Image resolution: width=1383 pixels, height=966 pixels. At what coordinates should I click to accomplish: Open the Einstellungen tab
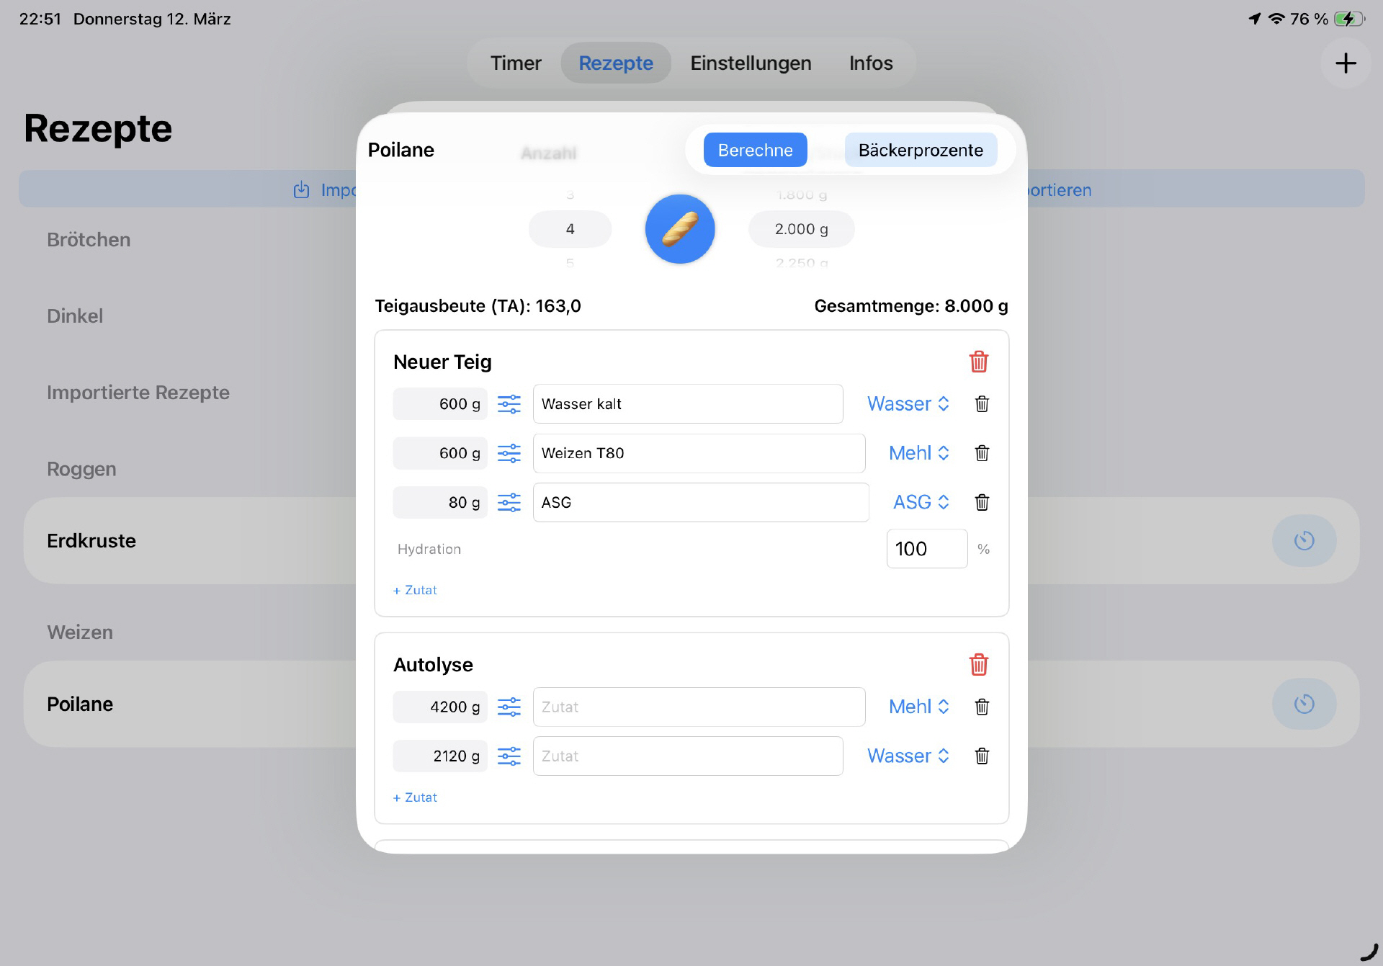(751, 63)
